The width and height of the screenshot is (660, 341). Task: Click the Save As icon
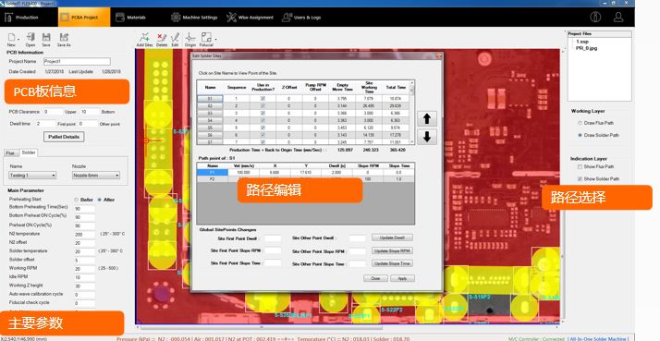64,38
